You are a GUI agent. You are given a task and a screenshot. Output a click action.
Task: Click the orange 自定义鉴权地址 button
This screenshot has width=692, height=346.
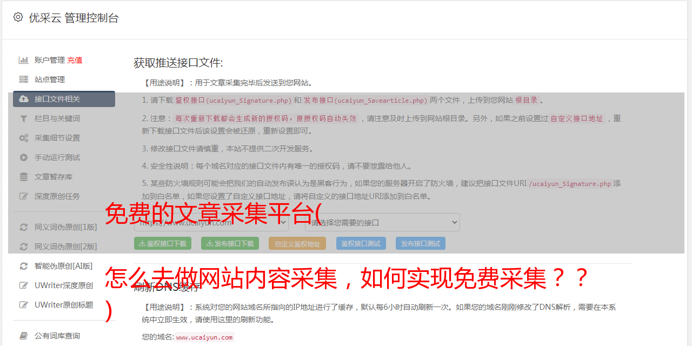coord(297,243)
